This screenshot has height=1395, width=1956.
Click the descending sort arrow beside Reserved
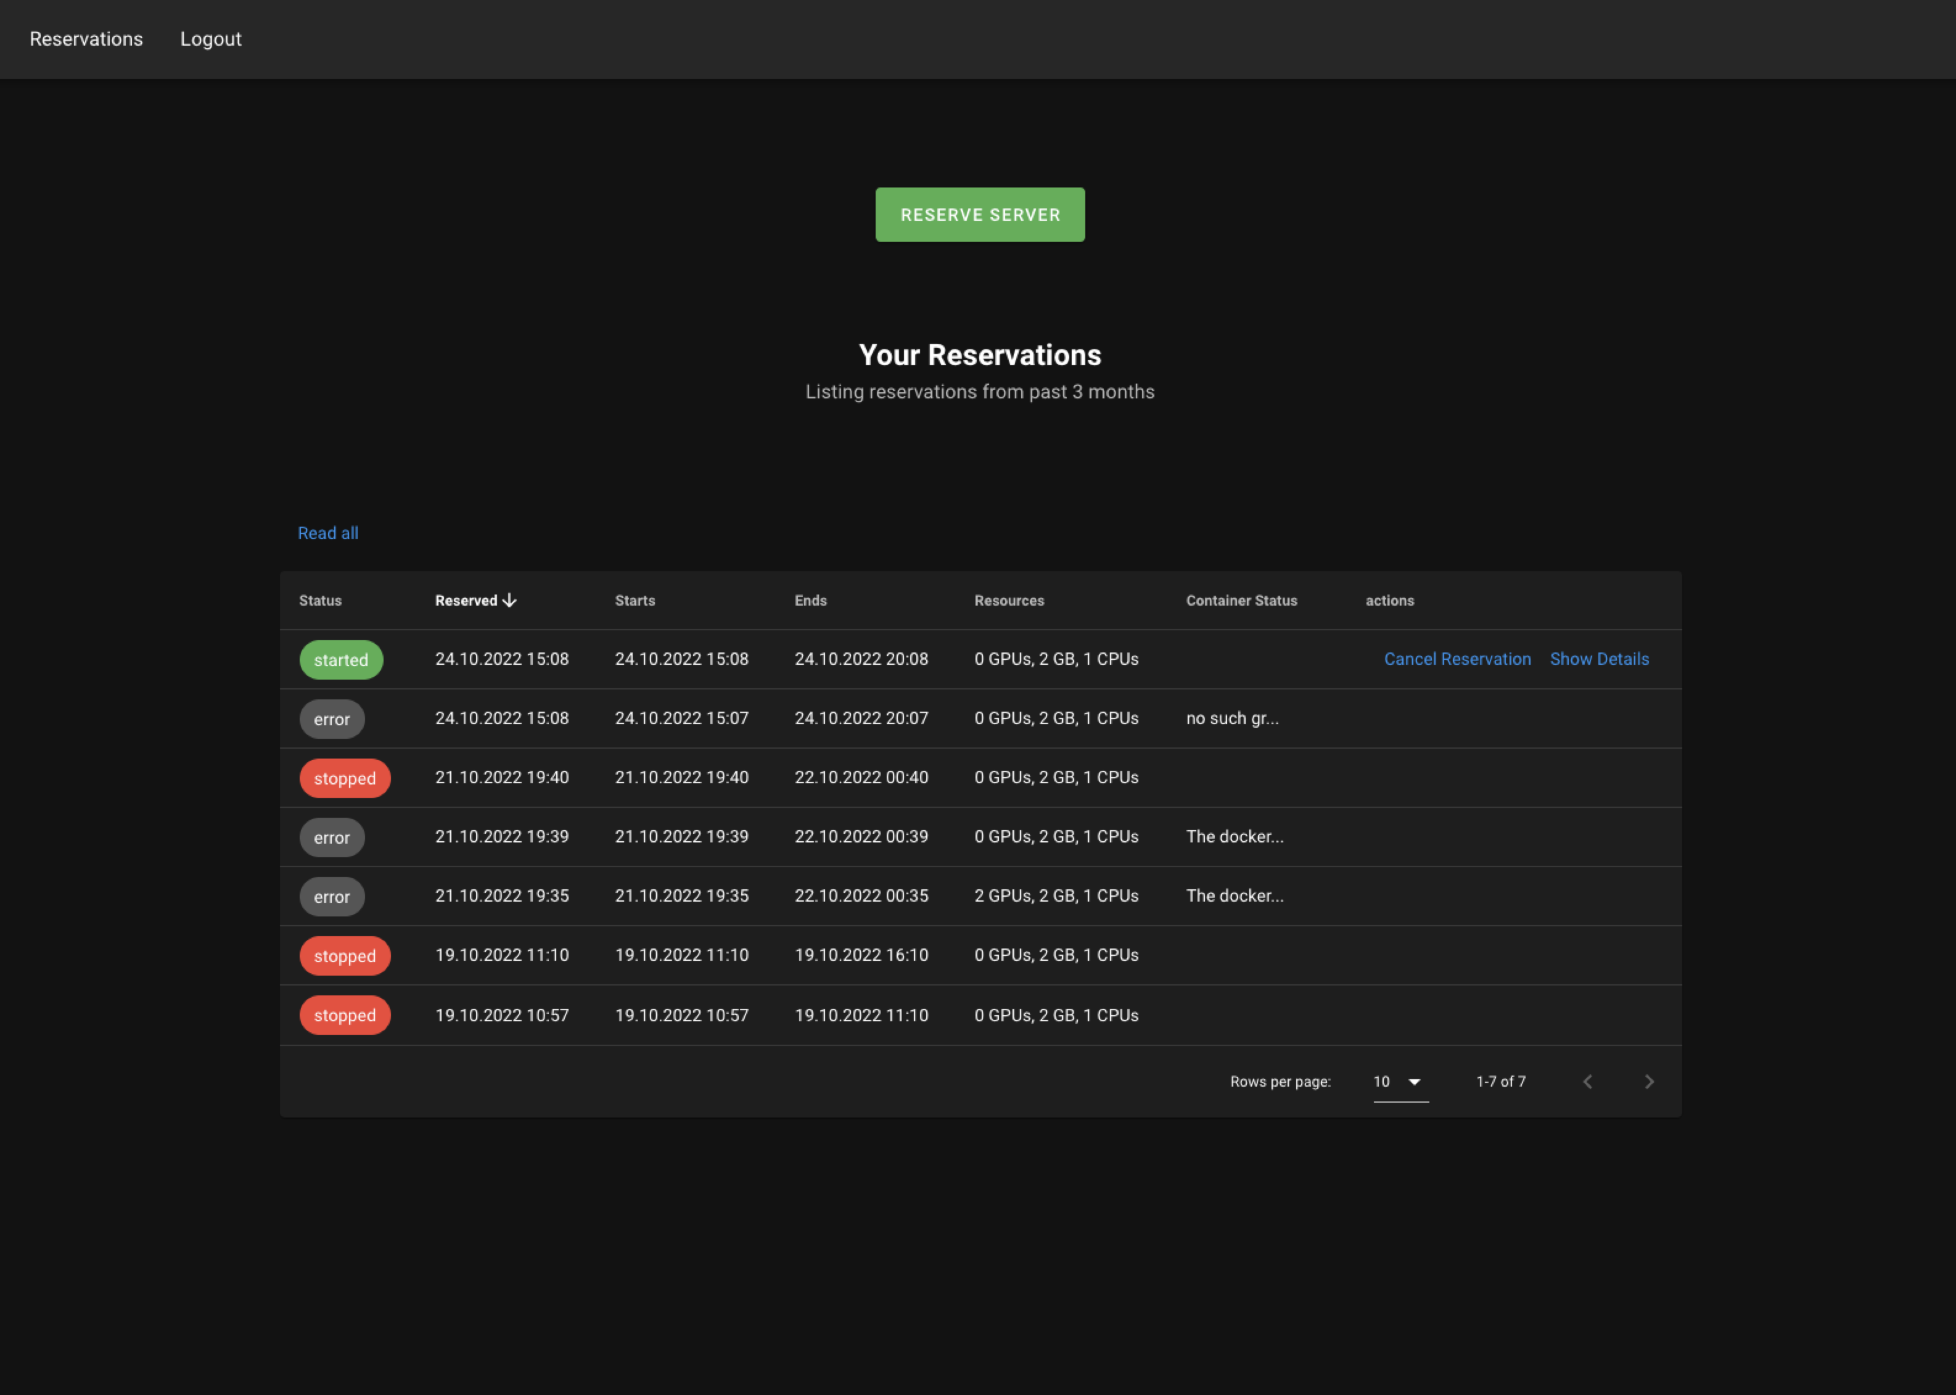(x=509, y=599)
